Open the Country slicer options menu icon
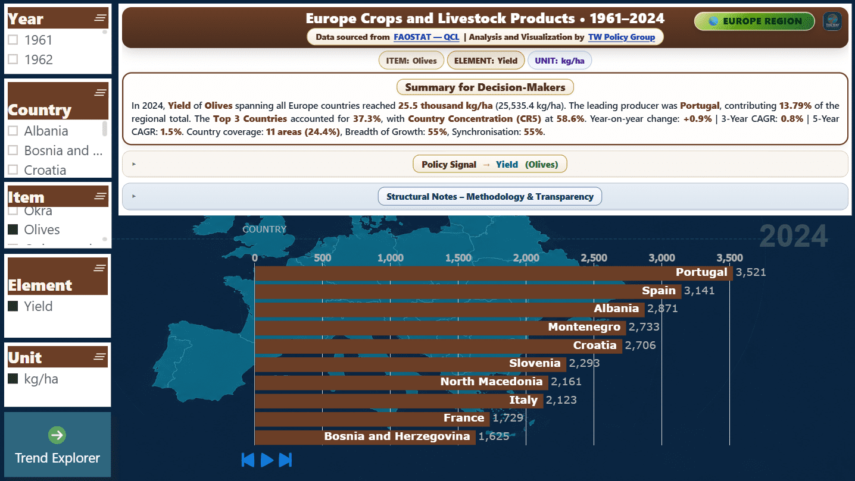 point(100,92)
